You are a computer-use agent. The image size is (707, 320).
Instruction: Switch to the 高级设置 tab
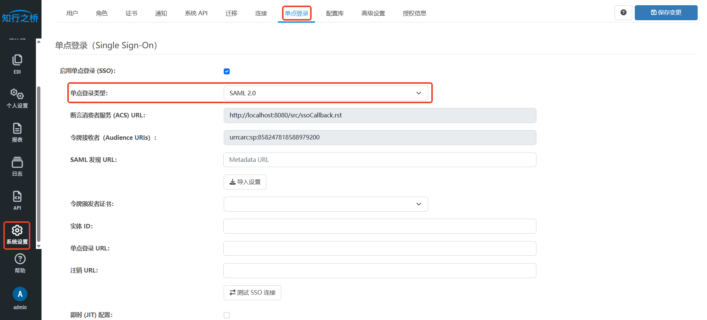pos(373,13)
